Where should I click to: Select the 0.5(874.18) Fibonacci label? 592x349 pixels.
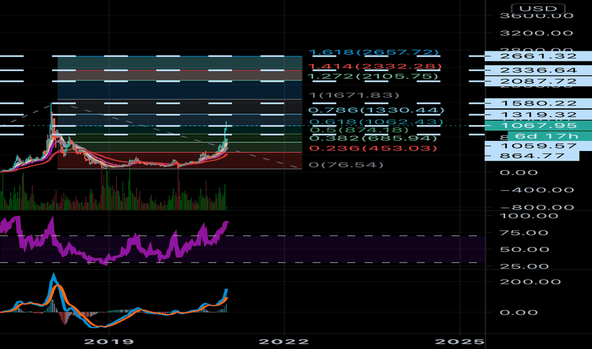click(x=359, y=130)
